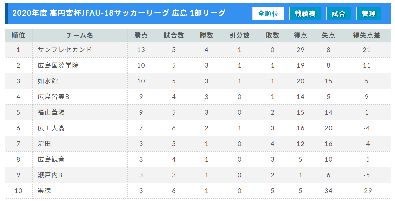Click the 勝点 column header
The height and width of the screenshot is (201, 395).
[141, 35]
